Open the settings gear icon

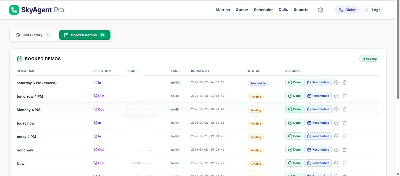[321, 10]
